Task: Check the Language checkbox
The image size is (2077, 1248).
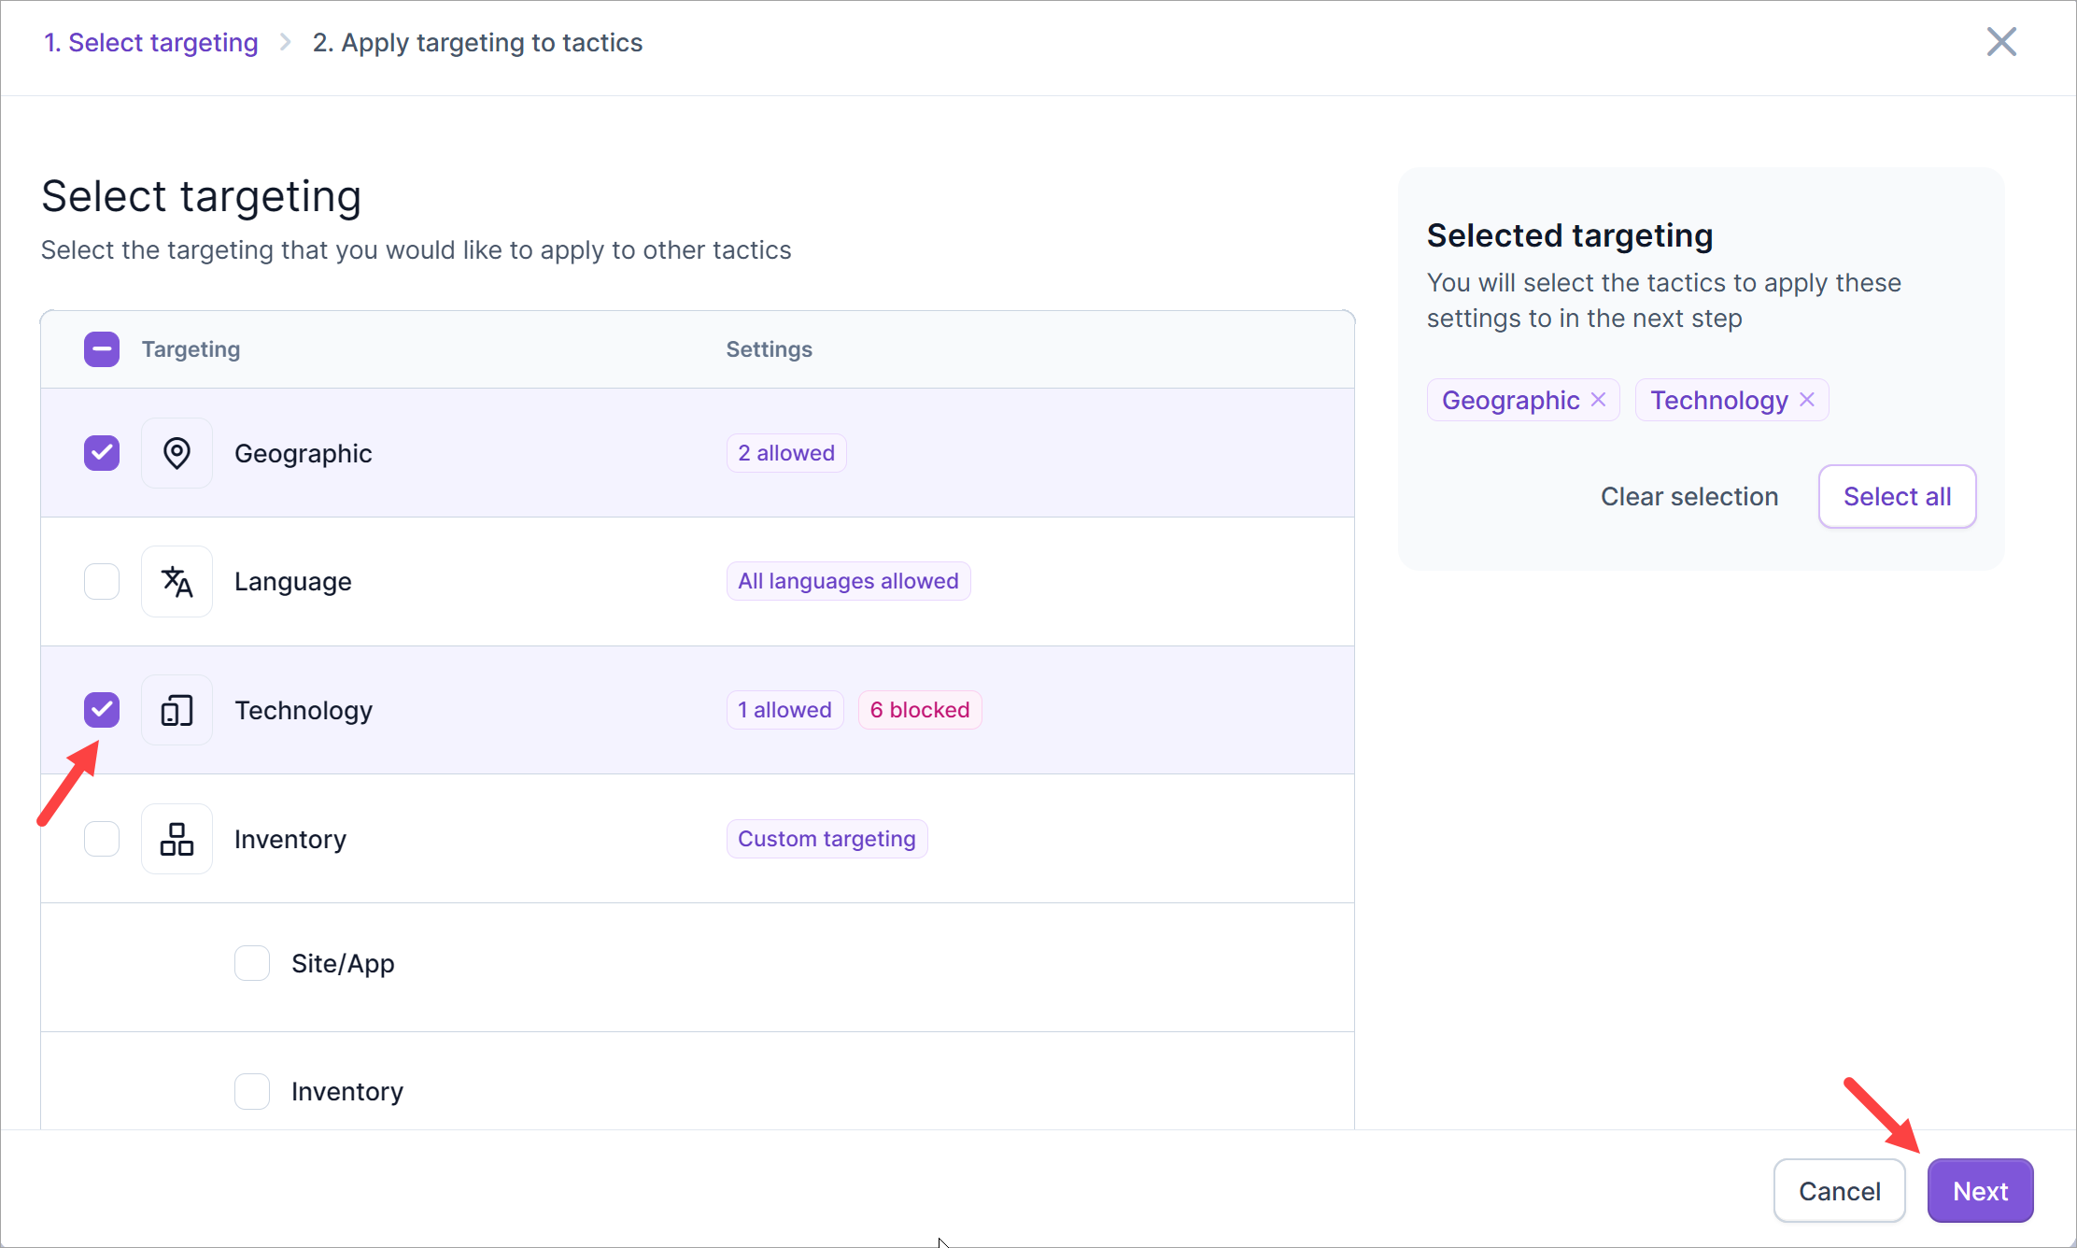Action: (x=102, y=581)
